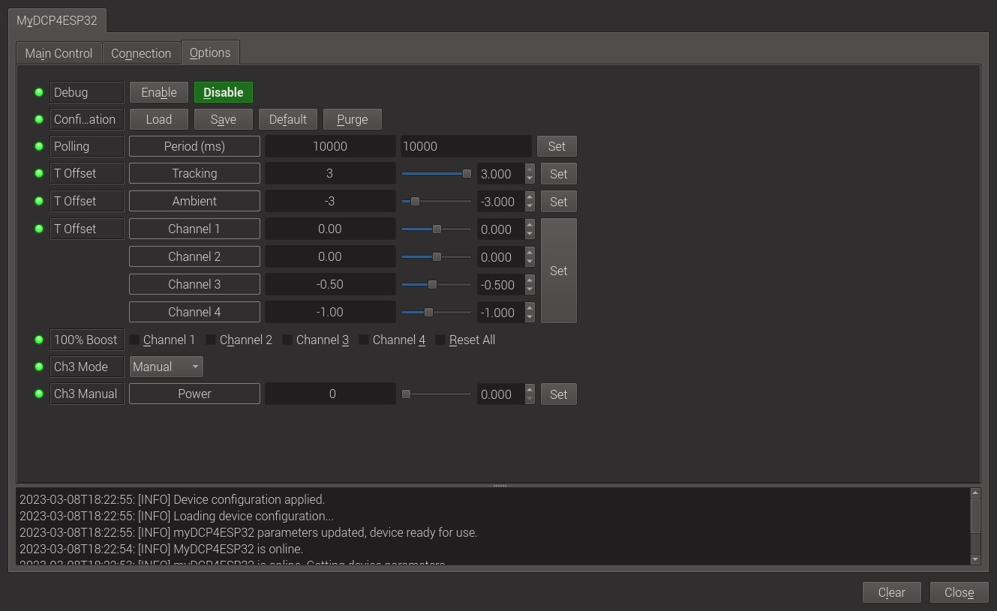Enable 100% Boost for Channel 2
997x611 pixels.
pos(211,340)
